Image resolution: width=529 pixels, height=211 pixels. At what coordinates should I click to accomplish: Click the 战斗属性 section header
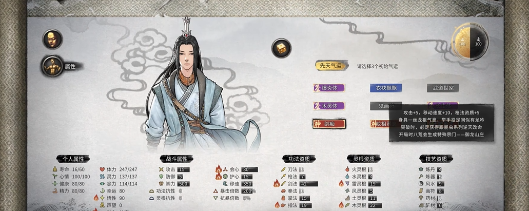pos(177,159)
